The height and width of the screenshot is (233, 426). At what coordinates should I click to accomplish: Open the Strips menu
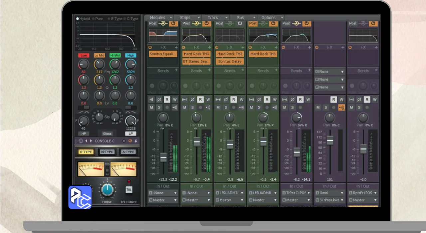tap(185, 18)
